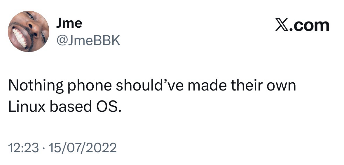Open the Jme display name

tap(69, 23)
